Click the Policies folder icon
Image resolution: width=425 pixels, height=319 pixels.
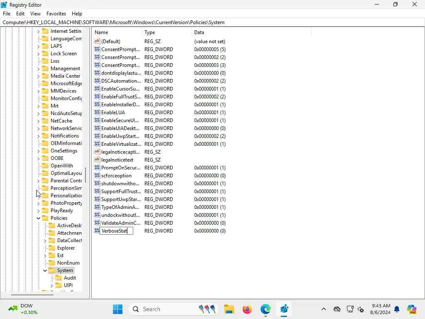point(45,218)
